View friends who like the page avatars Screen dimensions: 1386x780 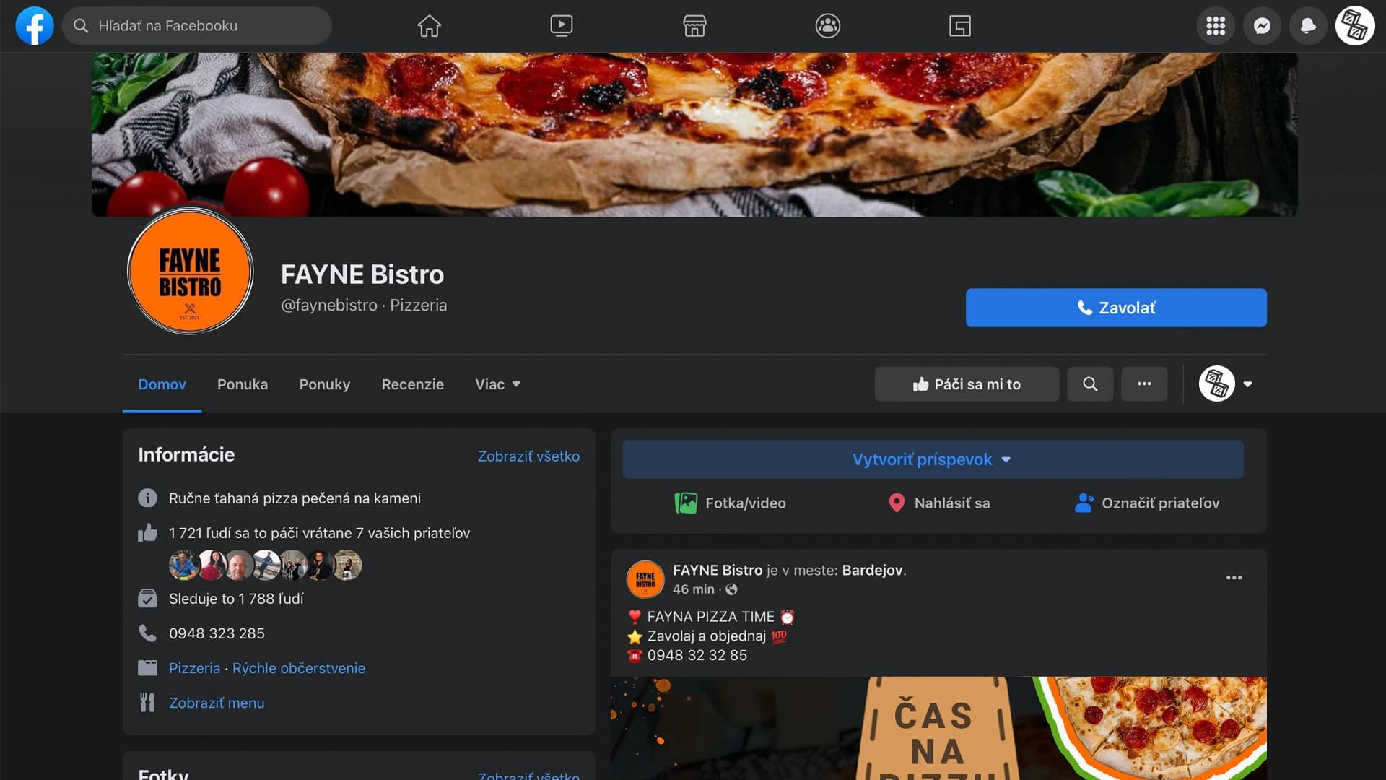coord(265,565)
